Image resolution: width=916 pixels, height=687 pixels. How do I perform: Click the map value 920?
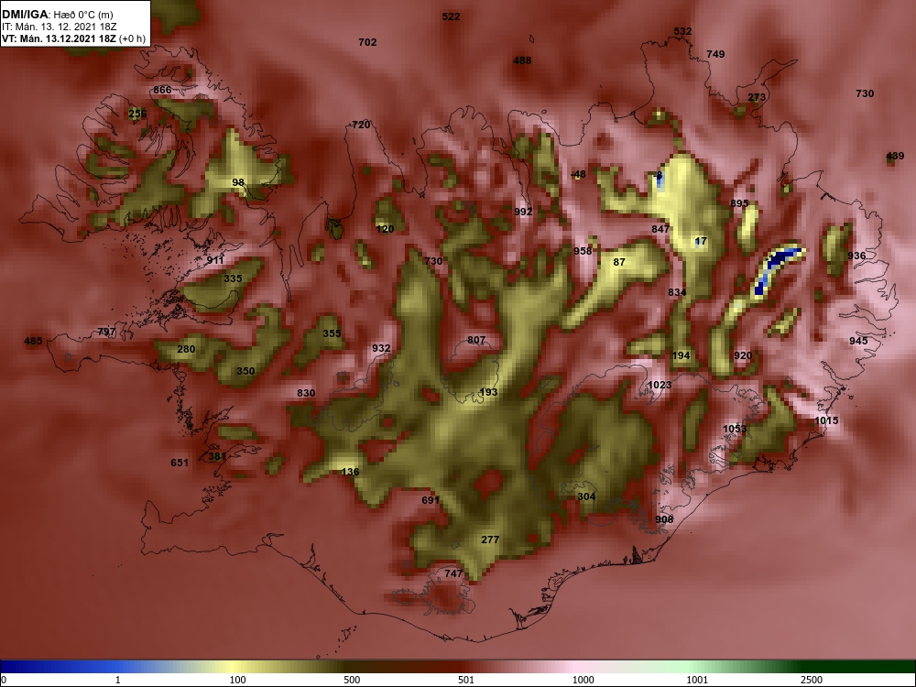pyautogui.click(x=743, y=355)
